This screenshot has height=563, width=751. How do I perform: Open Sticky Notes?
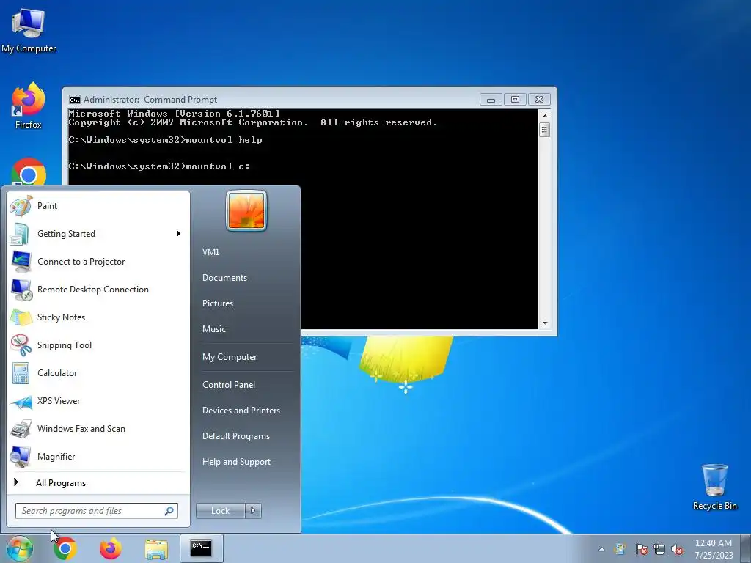coord(98,317)
